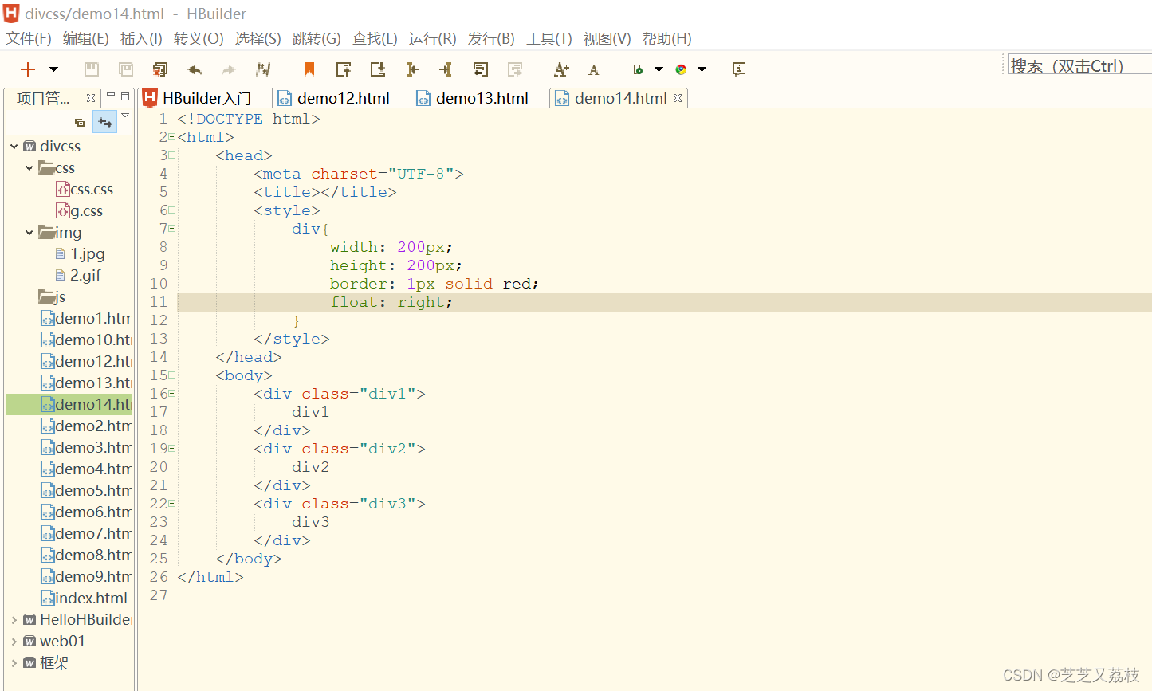This screenshot has width=1152, height=691.
Task: Click the Chrome browser preview icon
Action: (x=681, y=69)
